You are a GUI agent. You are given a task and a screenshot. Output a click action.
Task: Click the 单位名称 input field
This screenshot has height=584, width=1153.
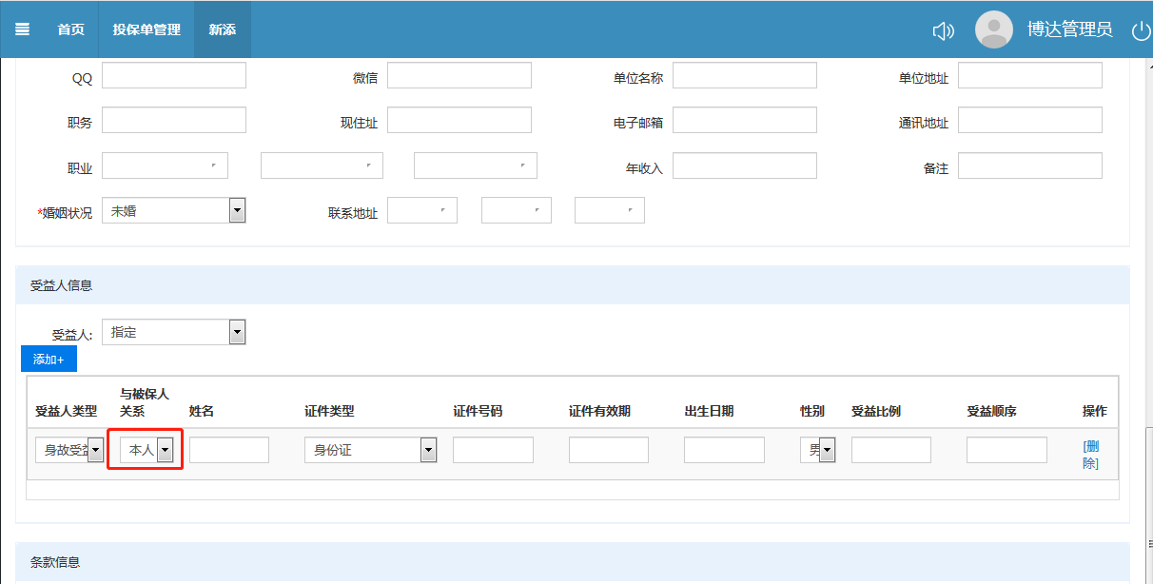pyautogui.click(x=745, y=76)
